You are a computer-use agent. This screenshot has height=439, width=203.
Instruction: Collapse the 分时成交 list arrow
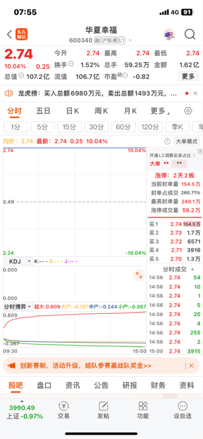coord(192,269)
